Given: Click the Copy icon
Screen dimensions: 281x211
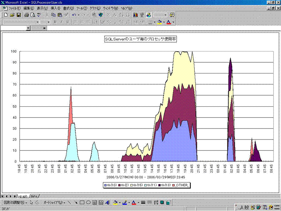Looking at the screenshot, I should coord(53,15).
